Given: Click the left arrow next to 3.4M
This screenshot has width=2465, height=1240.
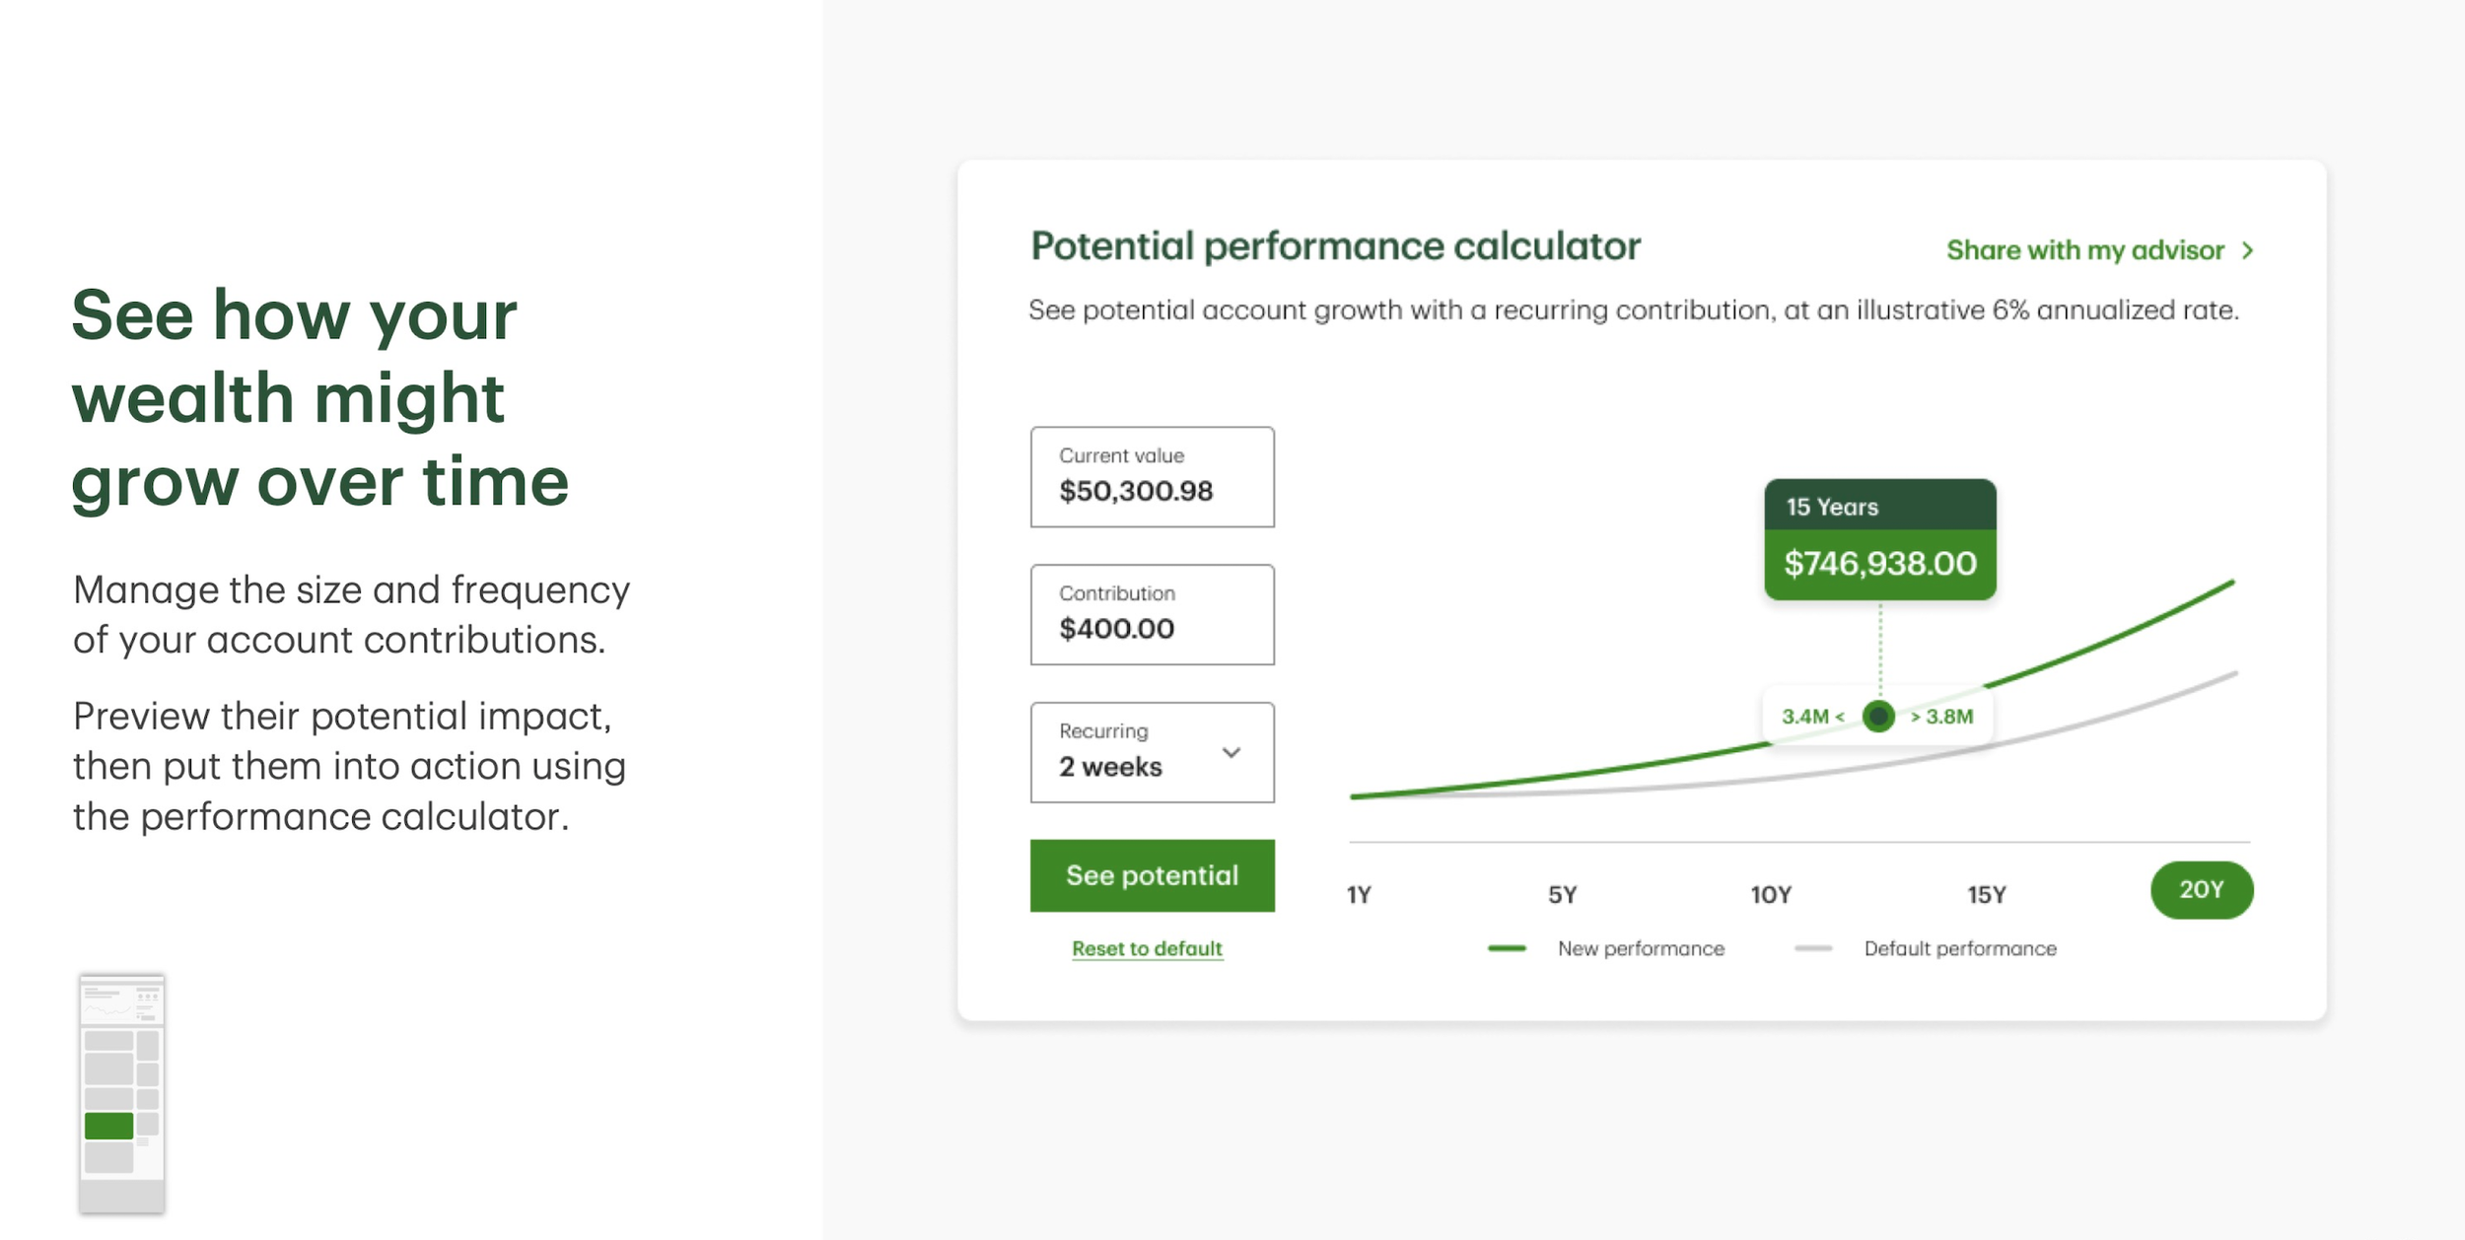Looking at the screenshot, I should [1839, 717].
